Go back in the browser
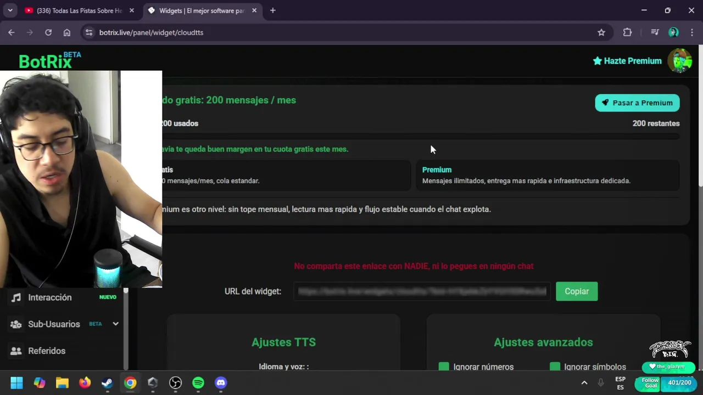Viewport: 703px width, 395px height. (12, 32)
